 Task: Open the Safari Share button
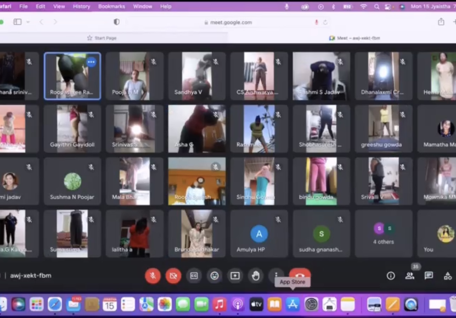[441, 22]
